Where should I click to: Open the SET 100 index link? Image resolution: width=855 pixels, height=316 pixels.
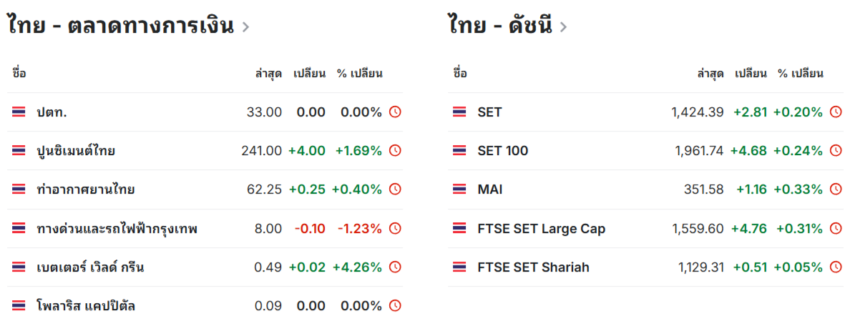click(503, 151)
